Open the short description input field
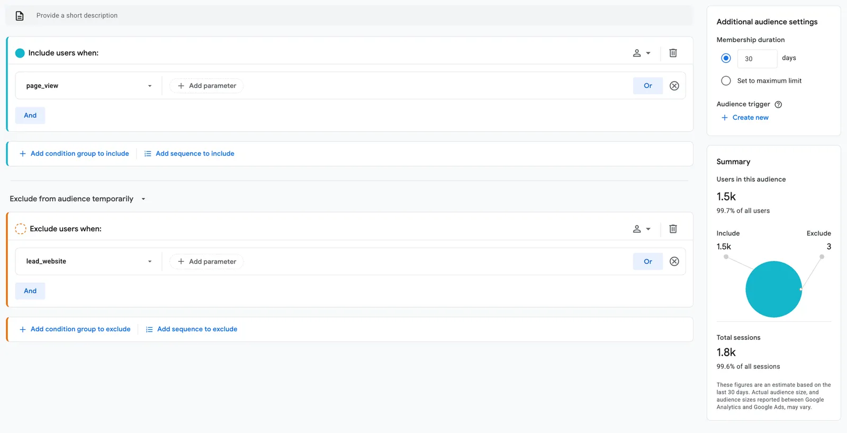The width and height of the screenshot is (847, 433). point(349,16)
